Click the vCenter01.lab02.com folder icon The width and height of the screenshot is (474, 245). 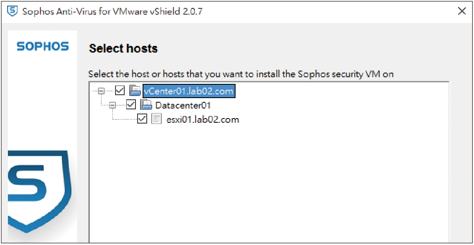click(135, 90)
